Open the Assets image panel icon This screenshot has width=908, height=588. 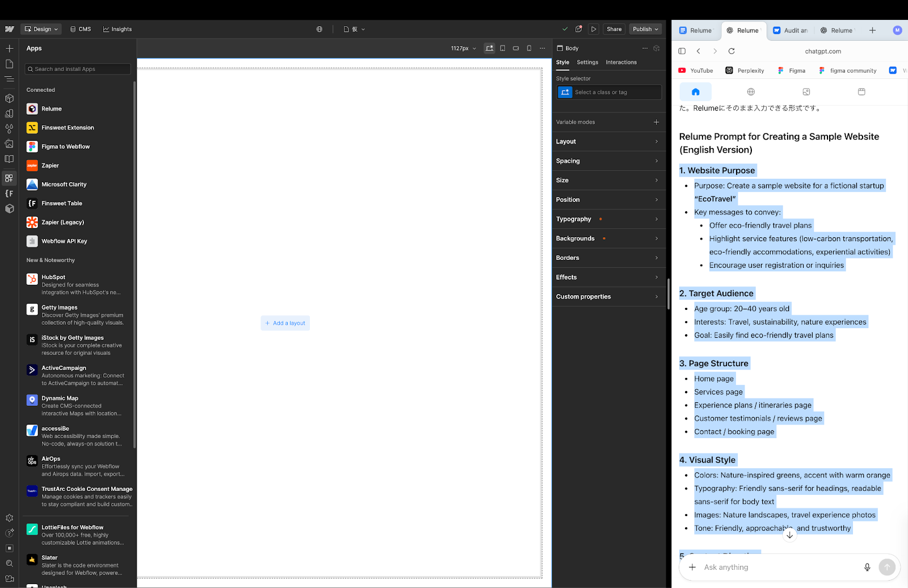click(x=9, y=144)
